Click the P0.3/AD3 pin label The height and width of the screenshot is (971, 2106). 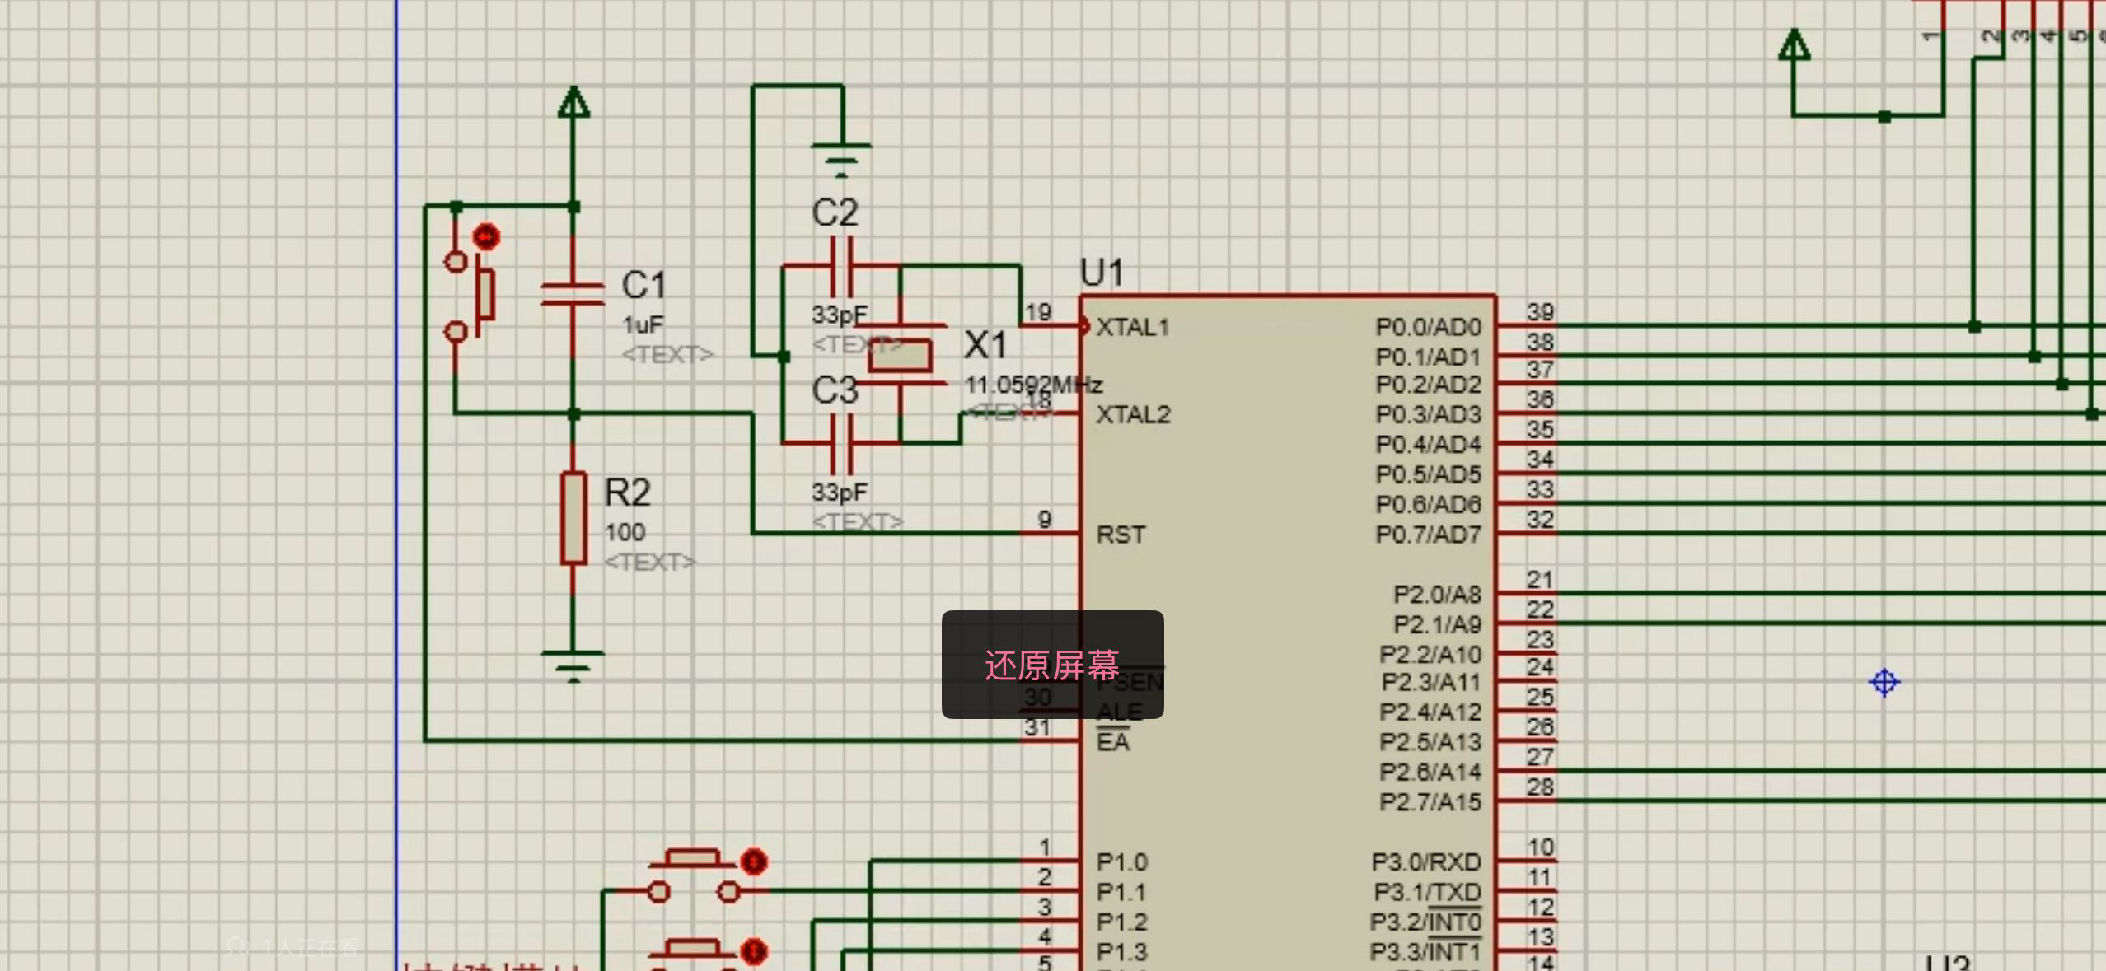pyautogui.click(x=1428, y=414)
